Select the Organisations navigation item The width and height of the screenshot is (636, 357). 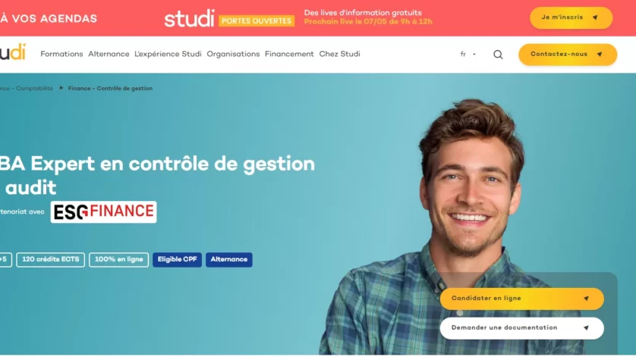[233, 54]
